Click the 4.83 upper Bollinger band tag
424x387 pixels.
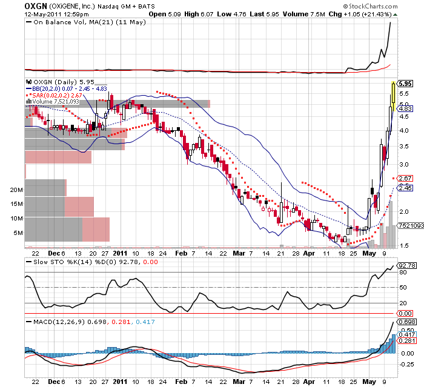405,109
